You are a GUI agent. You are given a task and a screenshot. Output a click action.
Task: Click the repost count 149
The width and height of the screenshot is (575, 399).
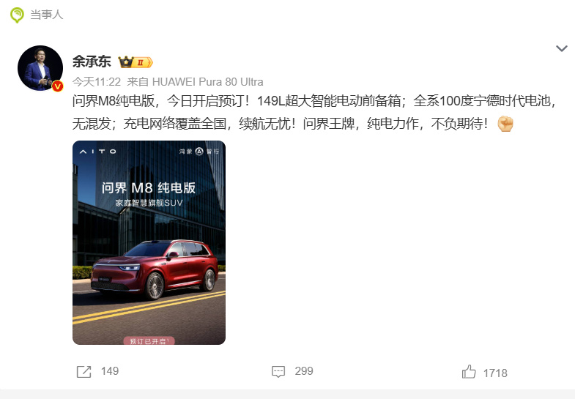(x=110, y=371)
